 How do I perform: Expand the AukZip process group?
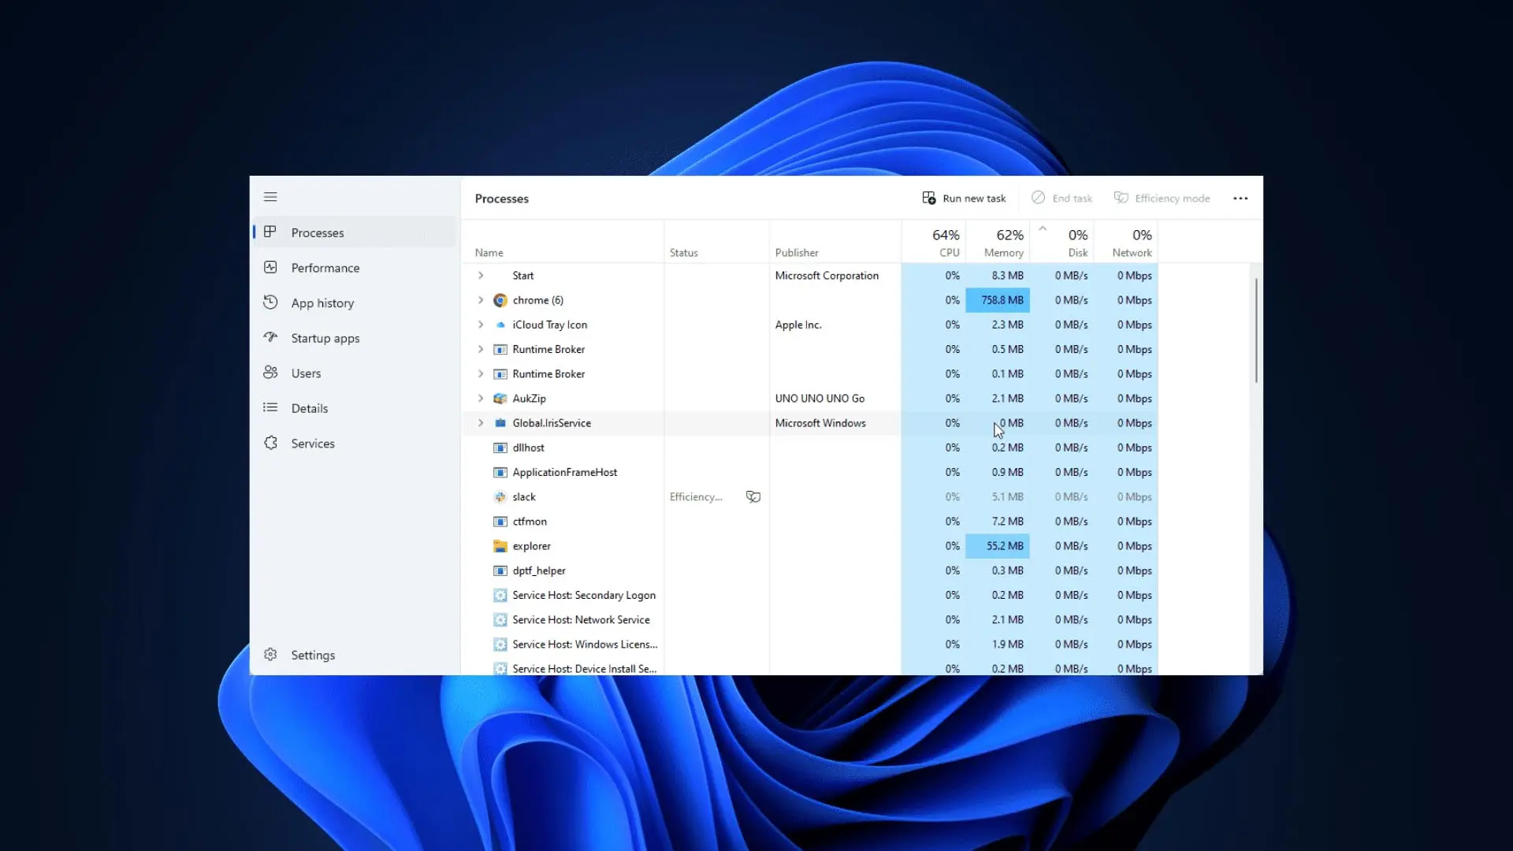(x=481, y=399)
